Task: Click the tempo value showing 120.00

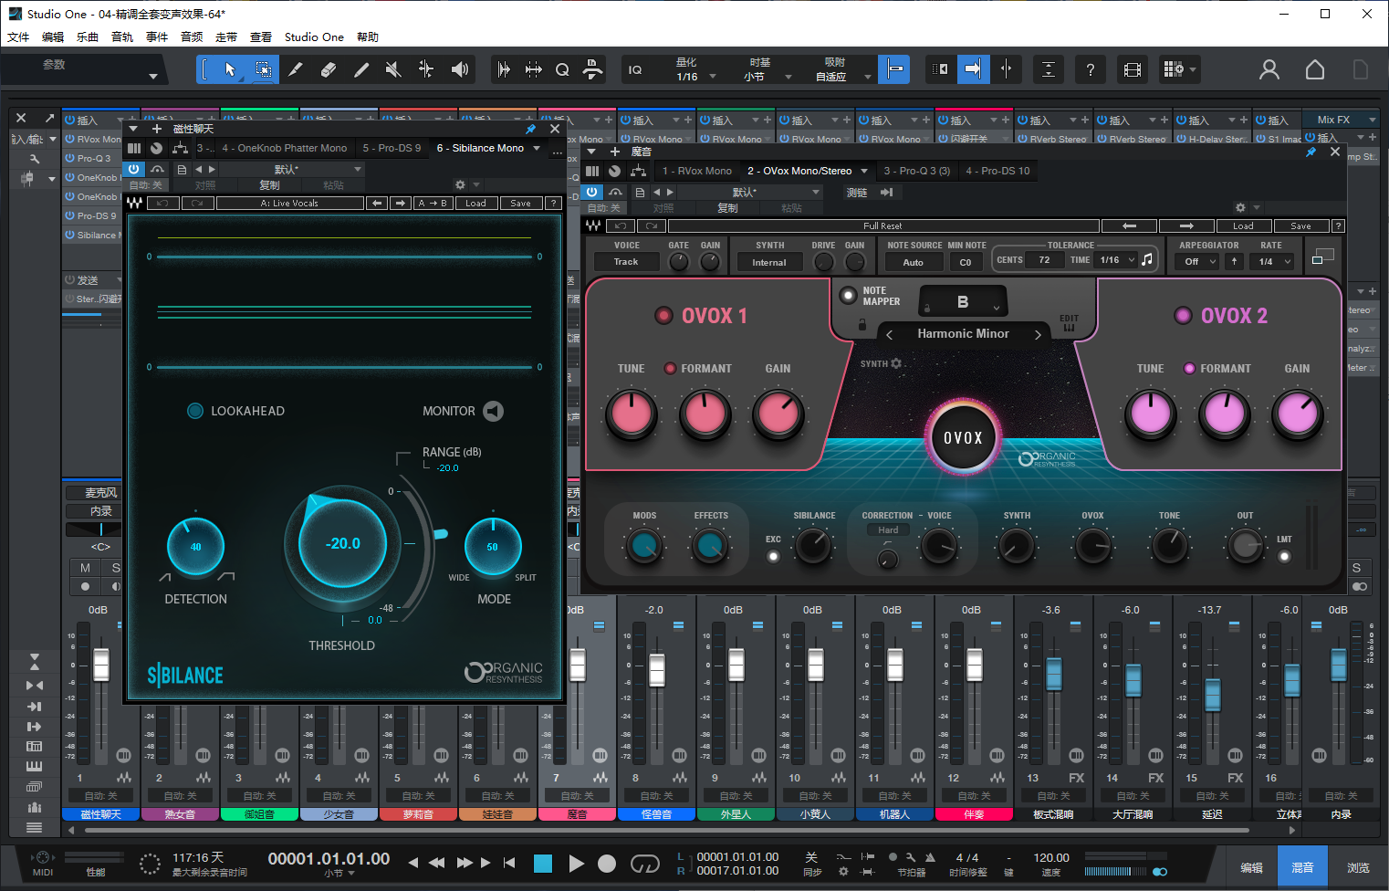Action: pyautogui.click(x=1050, y=858)
